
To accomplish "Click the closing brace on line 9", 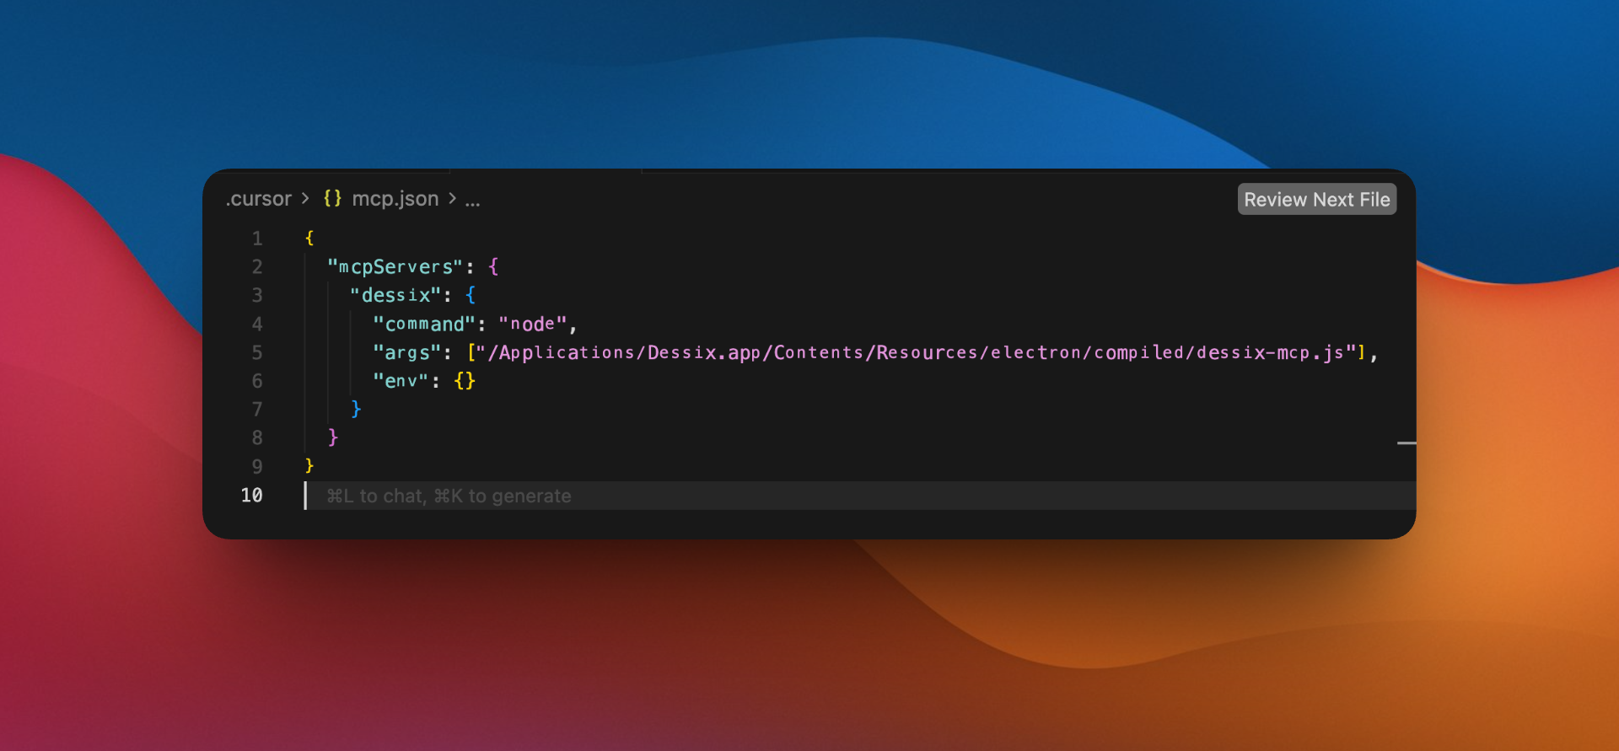I will (309, 466).
